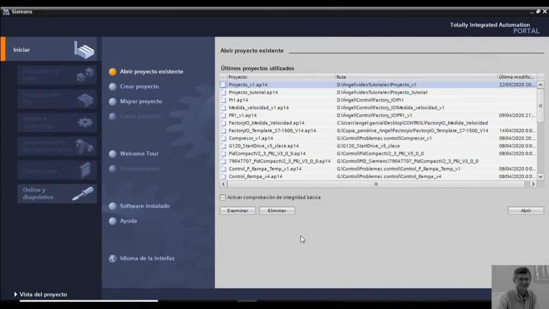Click the project list scroll up arrow
549x309 pixels.
[x=540, y=85]
